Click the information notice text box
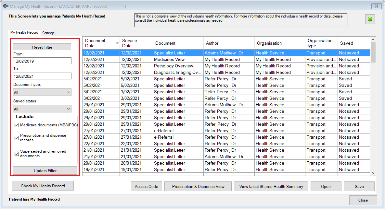385x209 pixels. (x=241, y=20)
